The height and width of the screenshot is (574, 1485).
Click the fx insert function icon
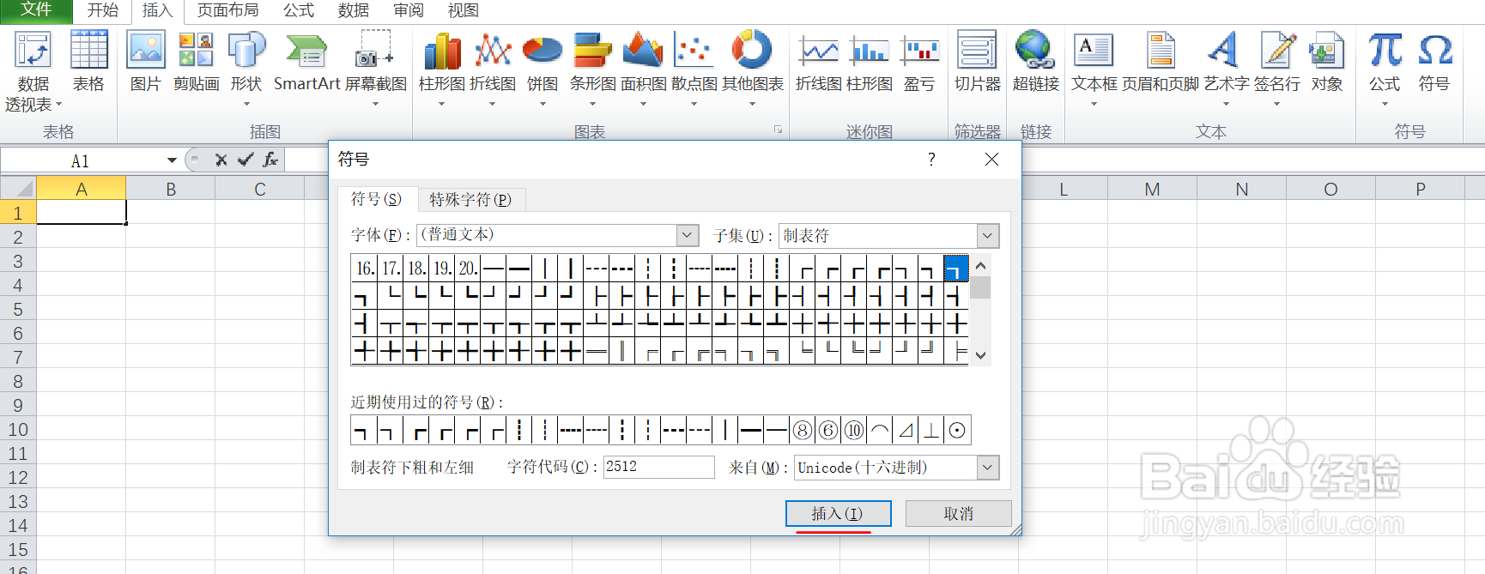[x=270, y=160]
